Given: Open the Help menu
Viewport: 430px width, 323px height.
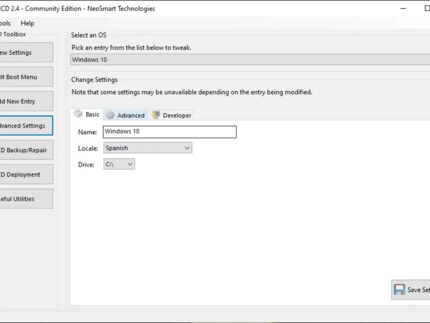Looking at the screenshot, I should click(27, 23).
